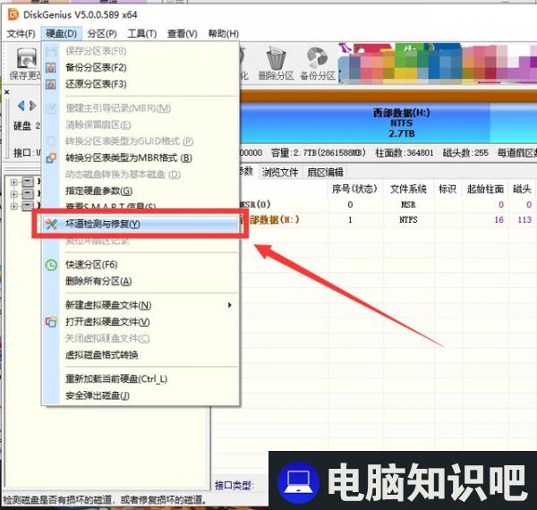Click the 还原分区表 menu icon
This screenshot has width=537, height=510.
[x=51, y=84]
